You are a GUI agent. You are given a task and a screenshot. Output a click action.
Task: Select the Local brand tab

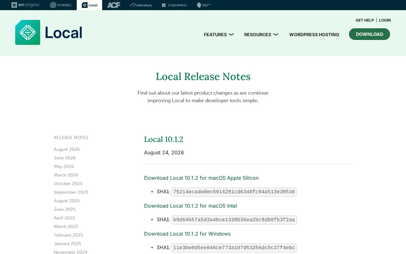(x=89, y=5)
